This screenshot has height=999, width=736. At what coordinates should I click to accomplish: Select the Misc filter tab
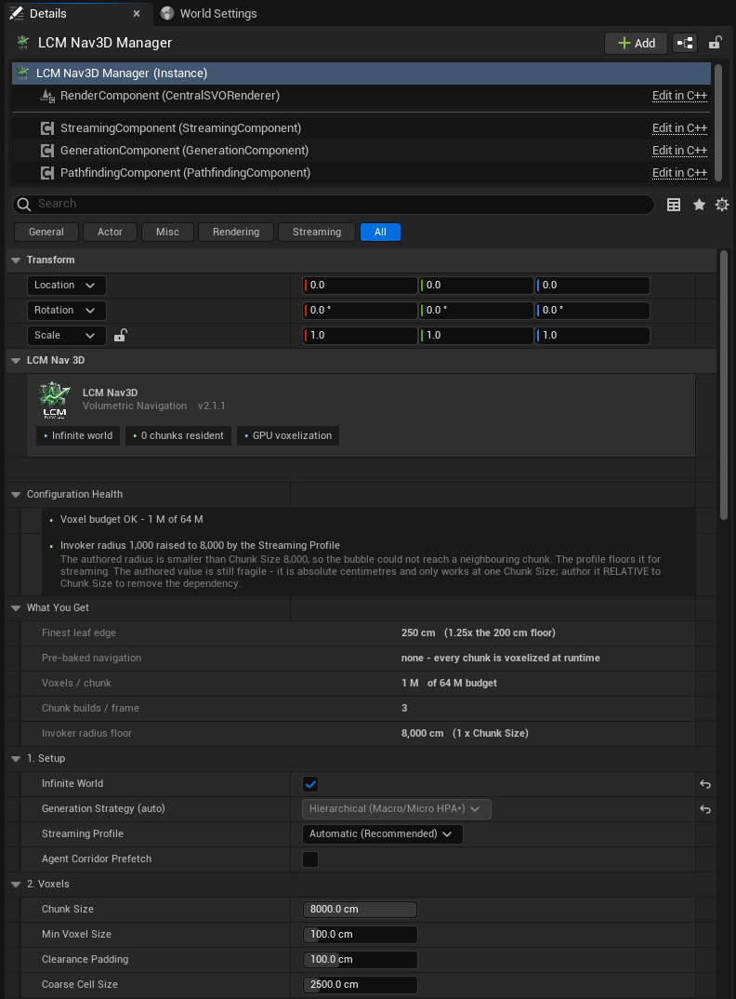[x=167, y=232]
